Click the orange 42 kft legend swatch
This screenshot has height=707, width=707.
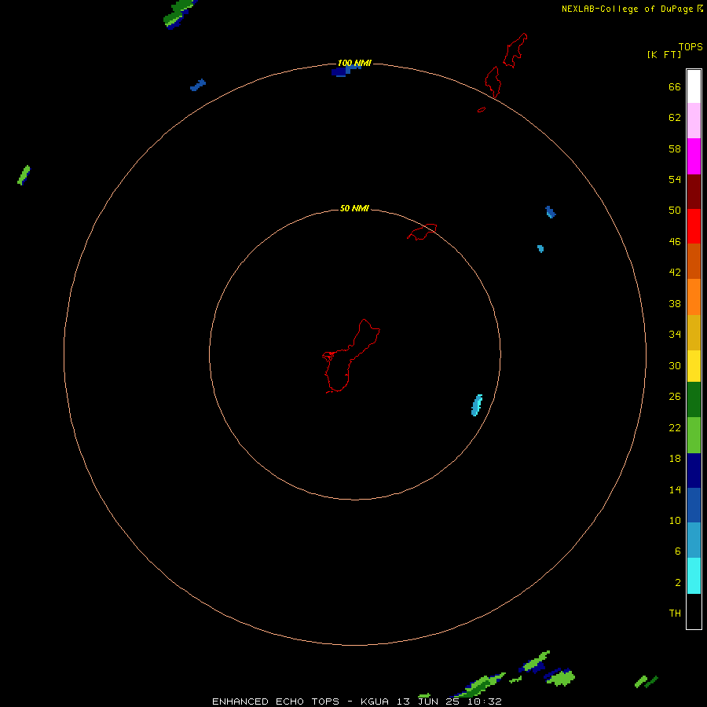(x=694, y=297)
